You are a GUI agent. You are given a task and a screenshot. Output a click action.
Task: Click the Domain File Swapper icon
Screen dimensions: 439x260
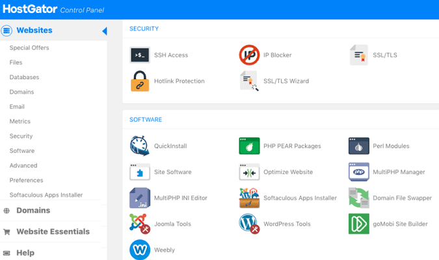pos(358,198)
